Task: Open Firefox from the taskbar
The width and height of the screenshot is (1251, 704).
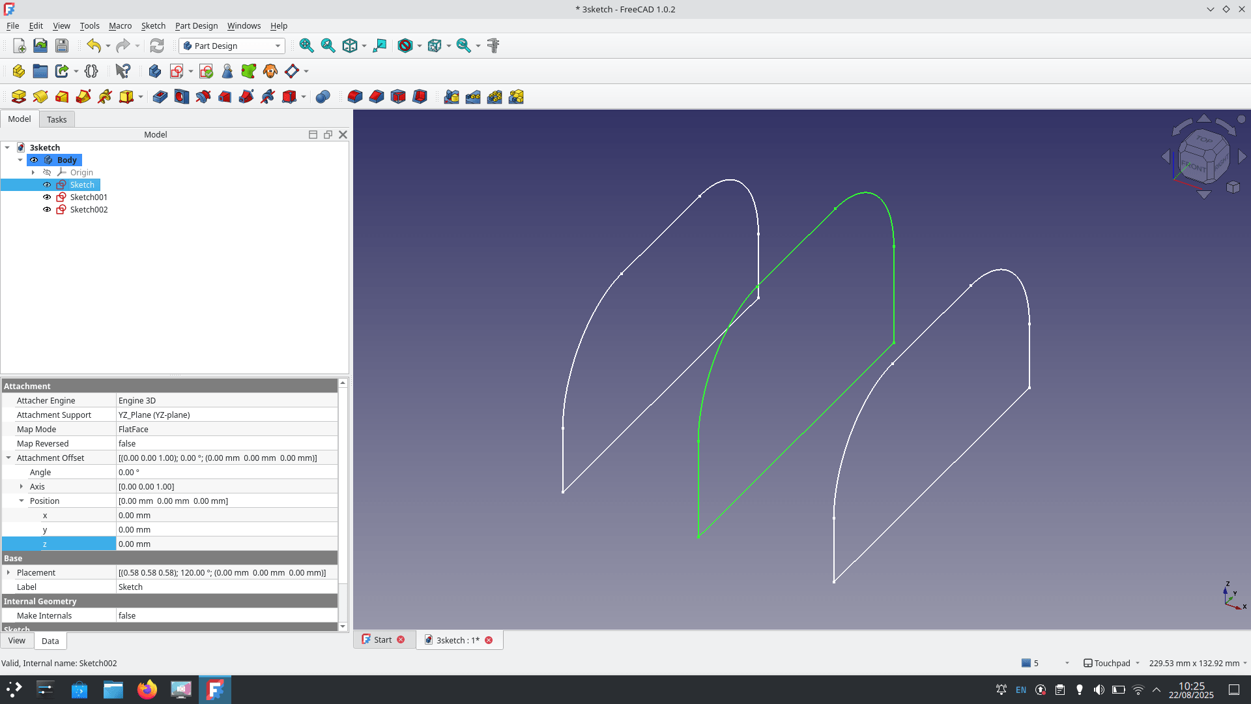Action: pyautogui.click(x=147, y=690)
